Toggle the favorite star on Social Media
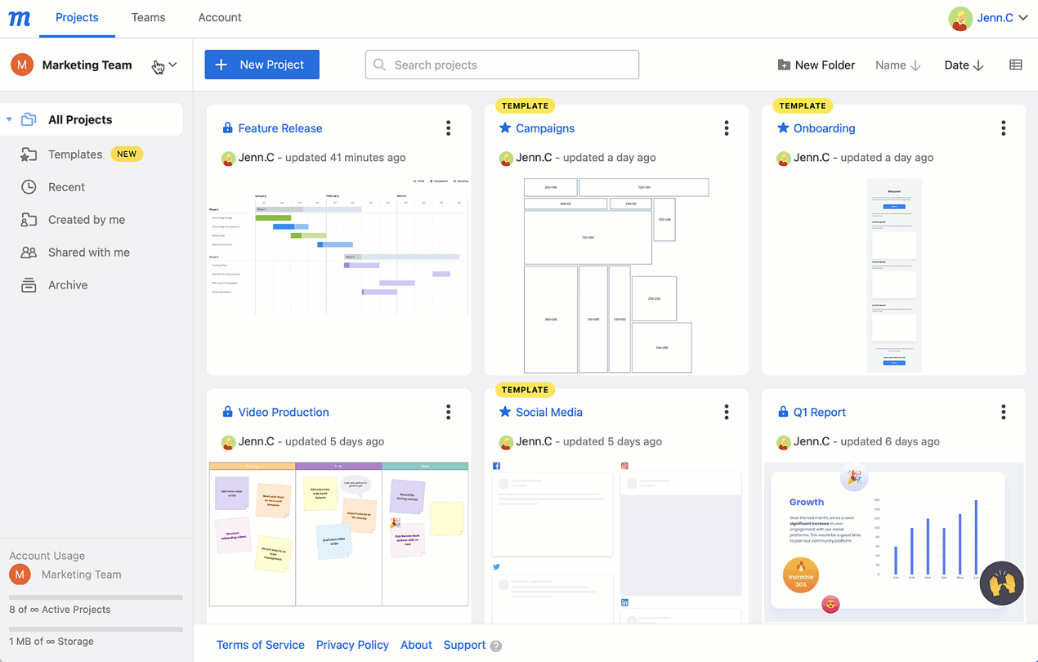This screenshot has width=1038, height=662. tap(506, 412)
